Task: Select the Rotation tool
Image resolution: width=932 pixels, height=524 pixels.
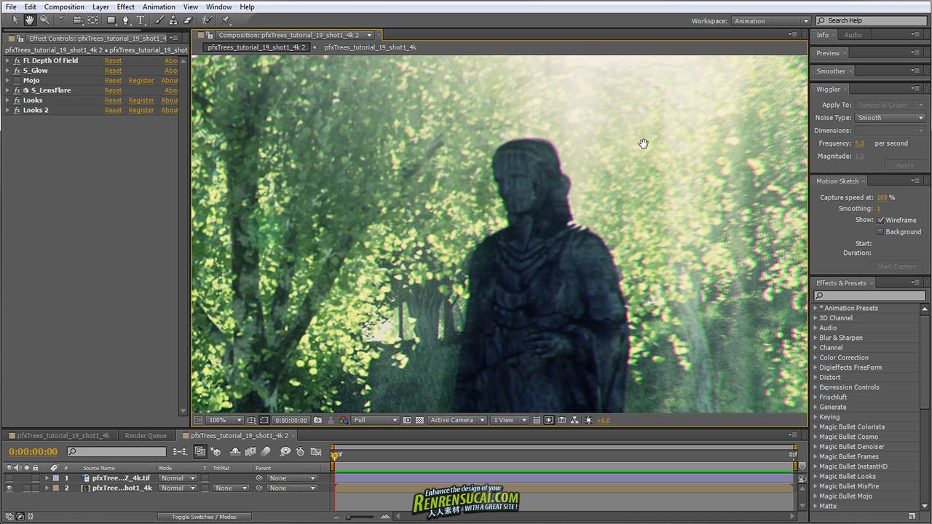Action: [x=63, y=20]
